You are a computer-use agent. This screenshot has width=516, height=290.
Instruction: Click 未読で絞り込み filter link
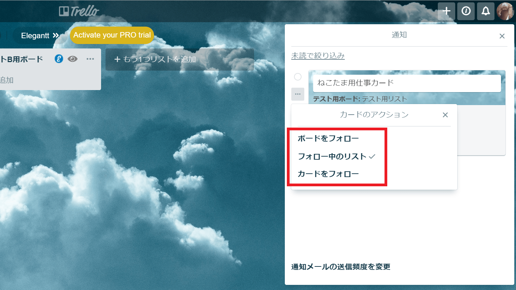pos(318,56)
